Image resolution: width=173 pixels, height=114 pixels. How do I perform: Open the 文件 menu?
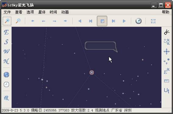click(7, 12)
